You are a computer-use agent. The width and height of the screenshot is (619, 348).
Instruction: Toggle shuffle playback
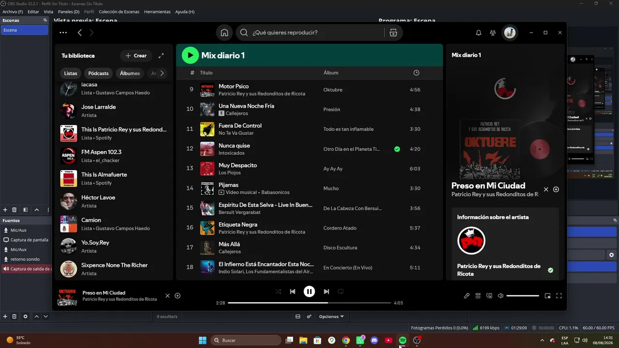(278, 291)
